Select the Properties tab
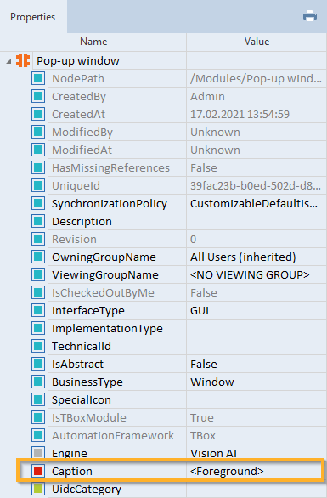Screen dimensions: 327x498 32,16
